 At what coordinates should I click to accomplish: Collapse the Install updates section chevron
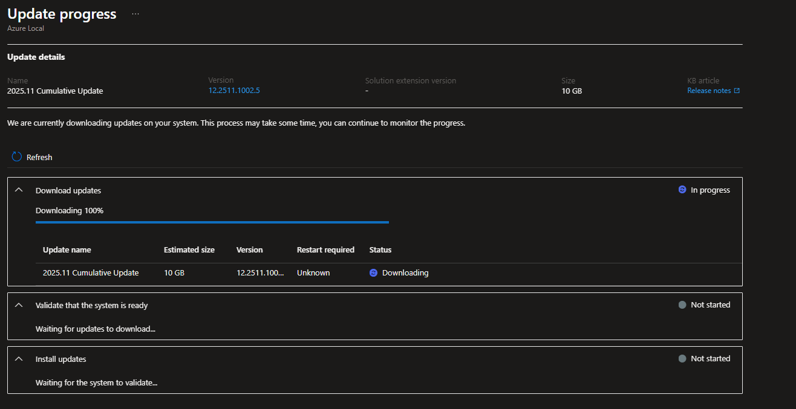[19, 359]
